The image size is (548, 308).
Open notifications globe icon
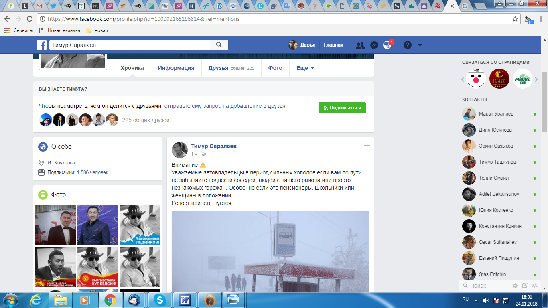point(387,45)
